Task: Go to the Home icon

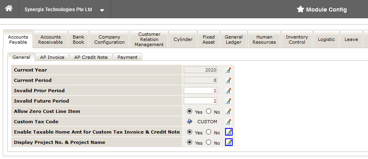Action: [9, 8]
